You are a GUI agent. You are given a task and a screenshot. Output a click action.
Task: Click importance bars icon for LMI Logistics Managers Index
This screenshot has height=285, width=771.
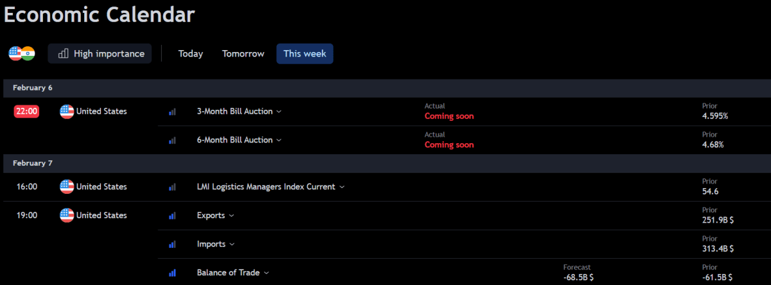tap(172, 187)
